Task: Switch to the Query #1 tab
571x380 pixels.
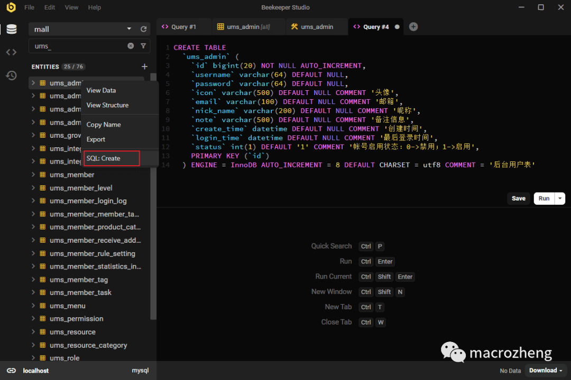Action: click(x=185, y=27)
